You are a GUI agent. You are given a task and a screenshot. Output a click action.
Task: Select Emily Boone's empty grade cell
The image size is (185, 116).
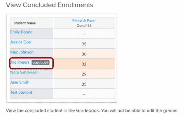[x=84, y=33]
